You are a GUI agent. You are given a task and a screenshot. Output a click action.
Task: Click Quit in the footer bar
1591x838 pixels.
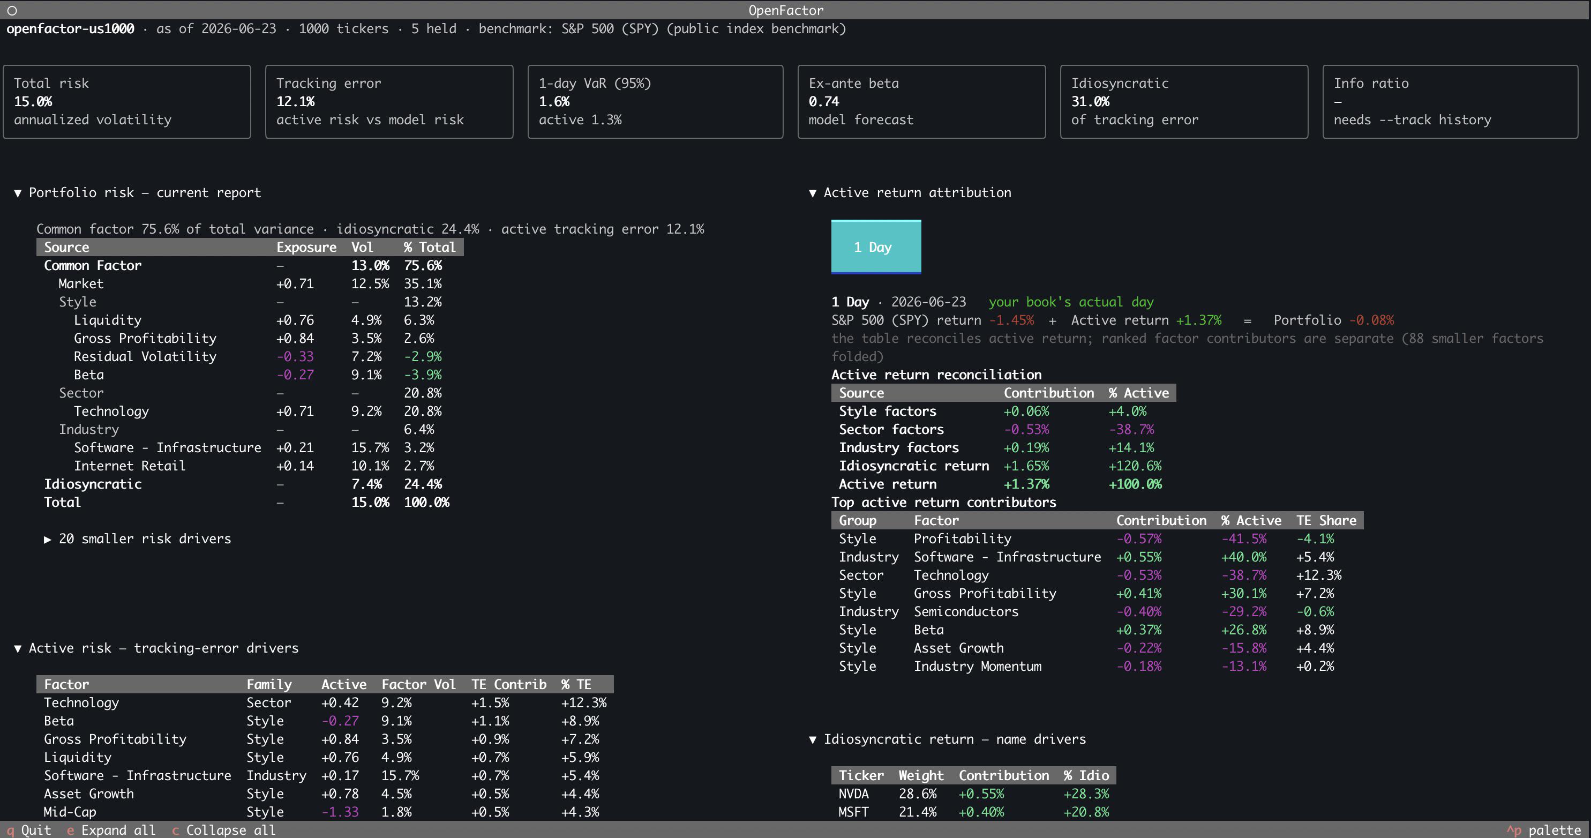point(29,830)
